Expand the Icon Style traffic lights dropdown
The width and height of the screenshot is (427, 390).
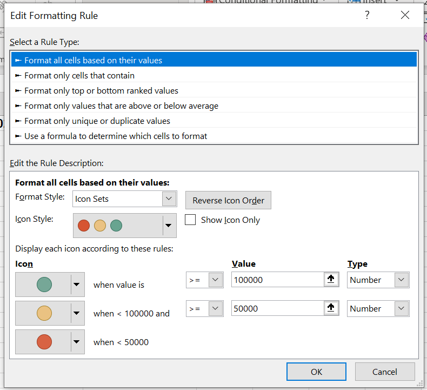point(169,226)
